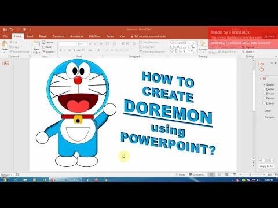Click the Replace button

click(248, 47)
